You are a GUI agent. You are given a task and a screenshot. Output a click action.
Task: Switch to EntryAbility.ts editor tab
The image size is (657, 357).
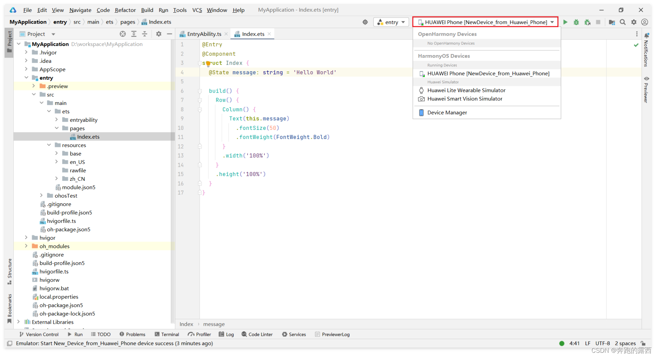coord(204,34)
